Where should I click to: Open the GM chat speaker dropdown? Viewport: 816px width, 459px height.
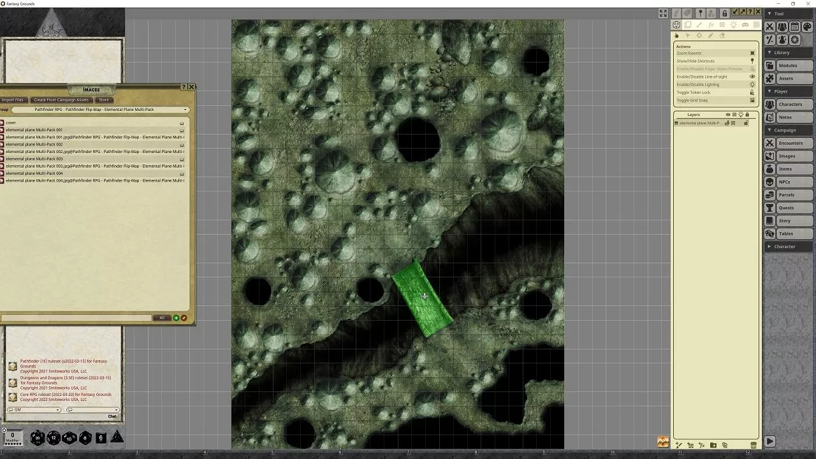[34, 410]
